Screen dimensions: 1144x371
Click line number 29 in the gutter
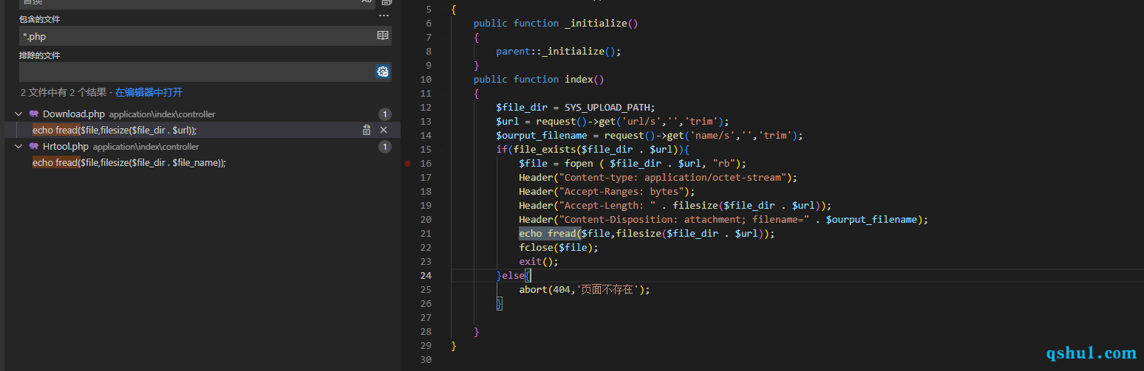click(425, 346)
